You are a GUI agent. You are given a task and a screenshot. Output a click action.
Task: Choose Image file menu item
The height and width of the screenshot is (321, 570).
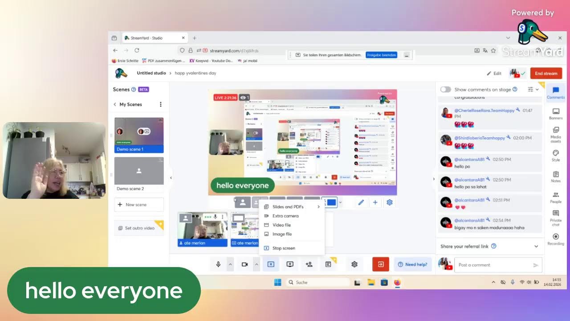coord(292,234)
